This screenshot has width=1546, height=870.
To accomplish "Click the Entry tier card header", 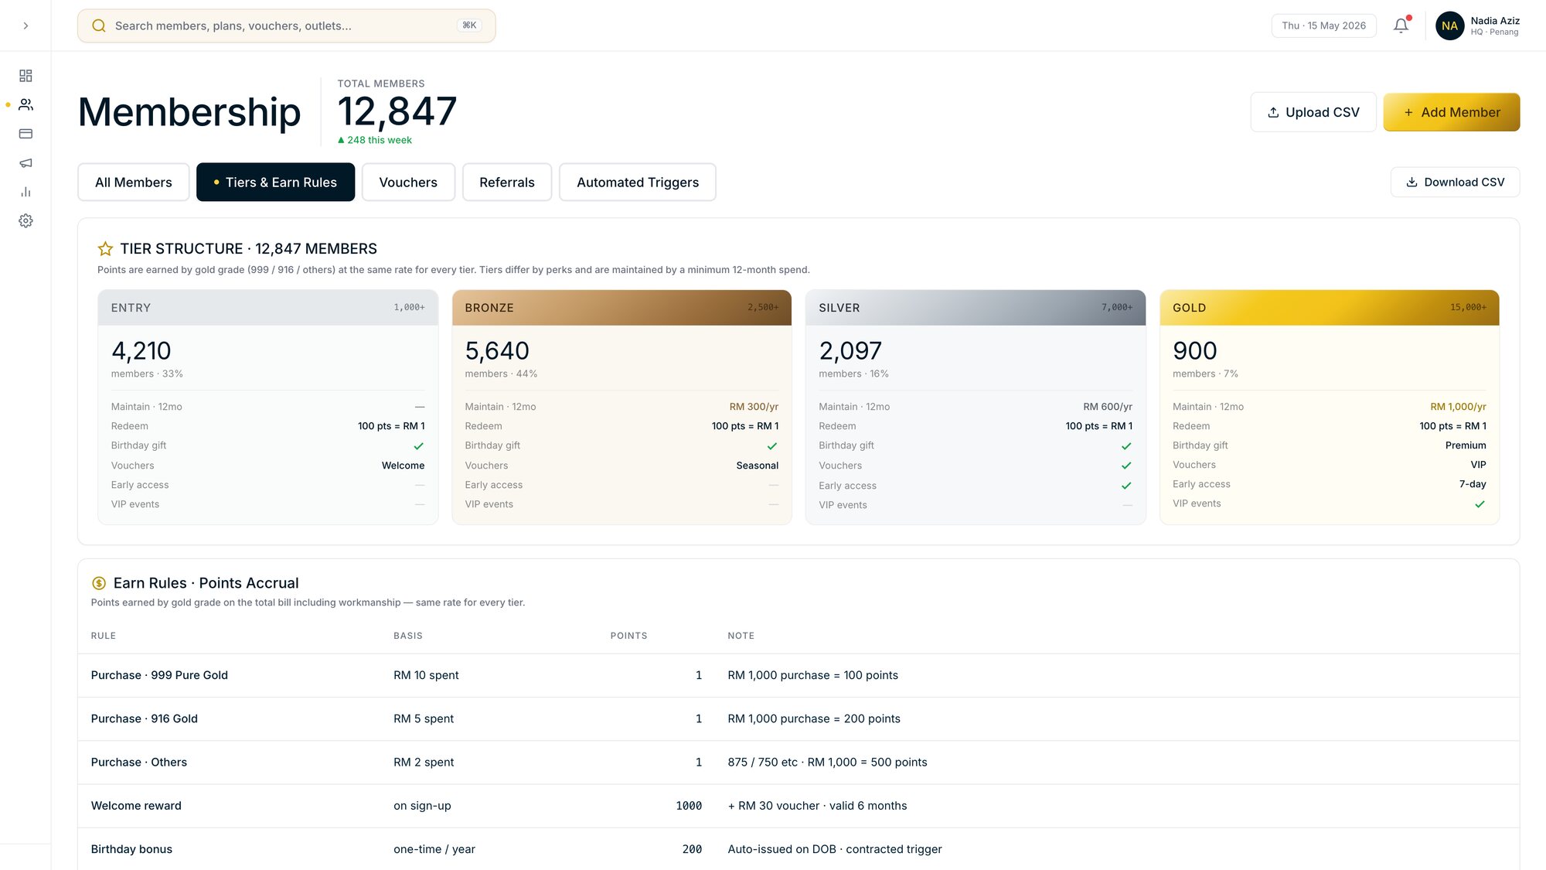I will tap(268, 308).
